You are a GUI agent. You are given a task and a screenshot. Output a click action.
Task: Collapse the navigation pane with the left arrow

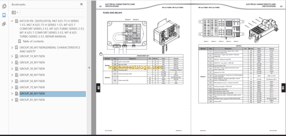click(x=89, y=67)
